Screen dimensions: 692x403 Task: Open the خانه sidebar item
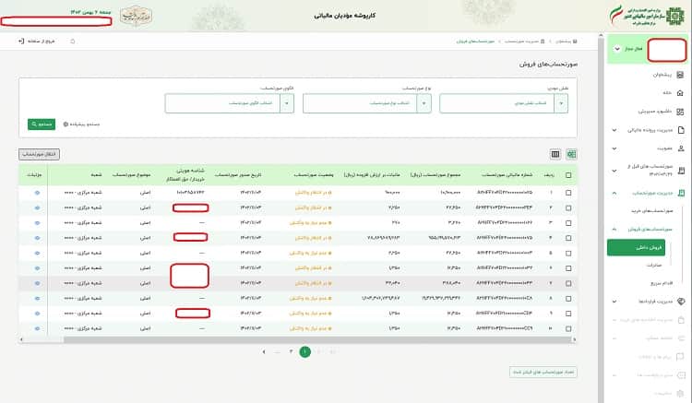667,93
